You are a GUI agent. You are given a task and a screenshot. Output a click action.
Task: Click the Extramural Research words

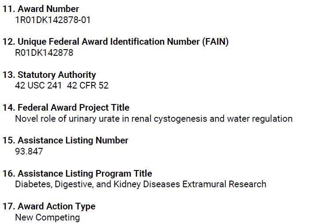point(224,184)
